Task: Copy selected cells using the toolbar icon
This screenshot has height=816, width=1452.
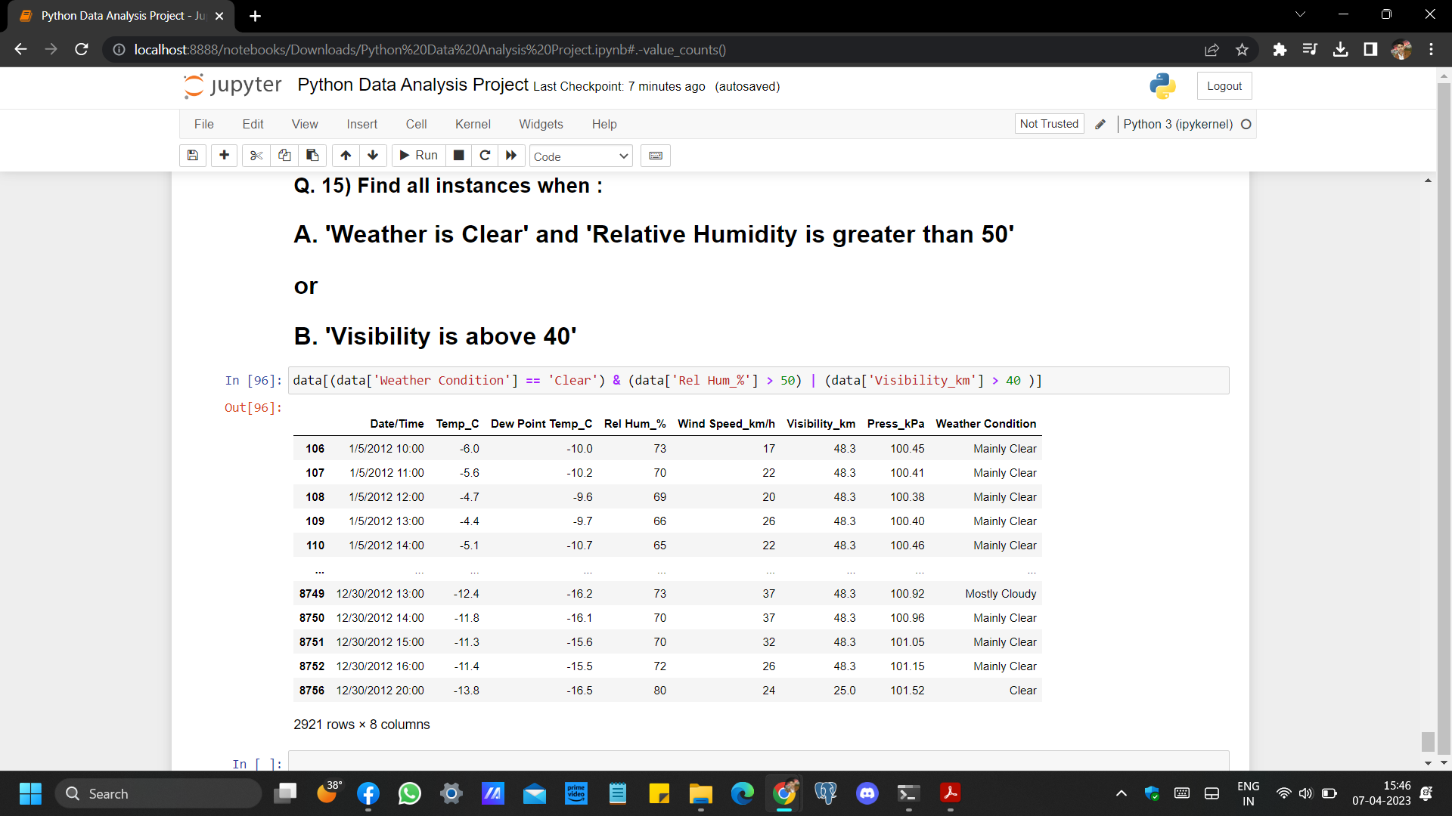Action: pyautogui.click(x=284, y=156)
